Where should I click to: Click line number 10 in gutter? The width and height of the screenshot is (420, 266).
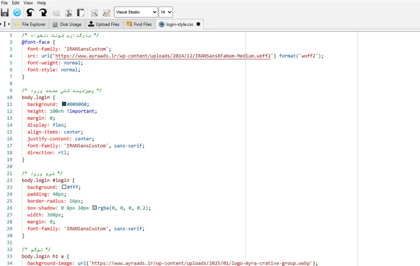point(10,97)
